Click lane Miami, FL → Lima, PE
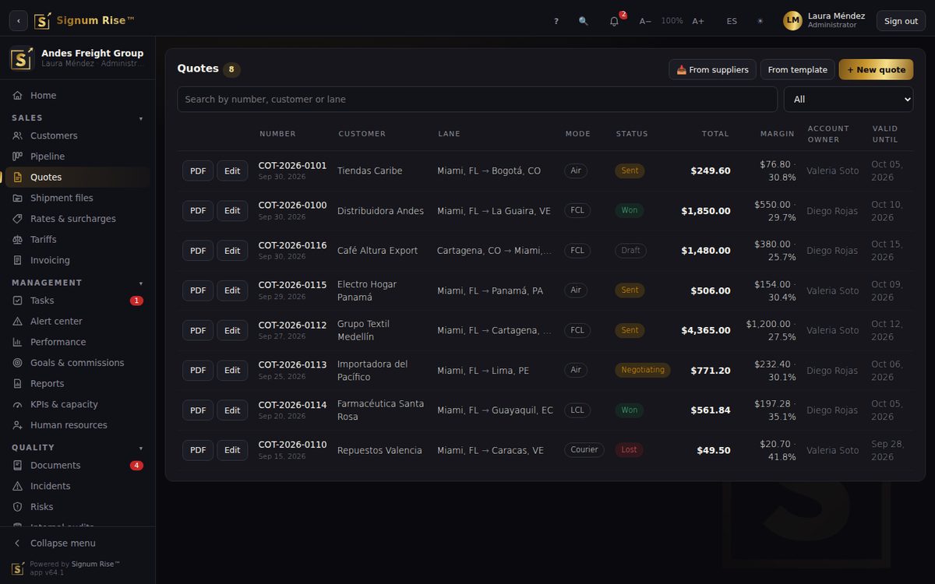The width and height of the screenshot is (935, 584). click(x=483, y=371)
